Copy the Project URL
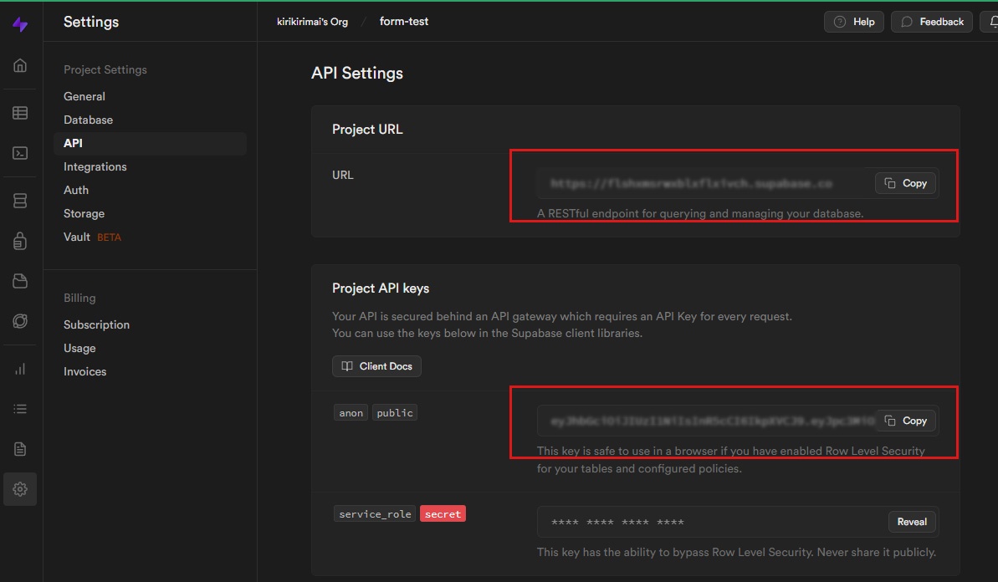 click(905, 183)
